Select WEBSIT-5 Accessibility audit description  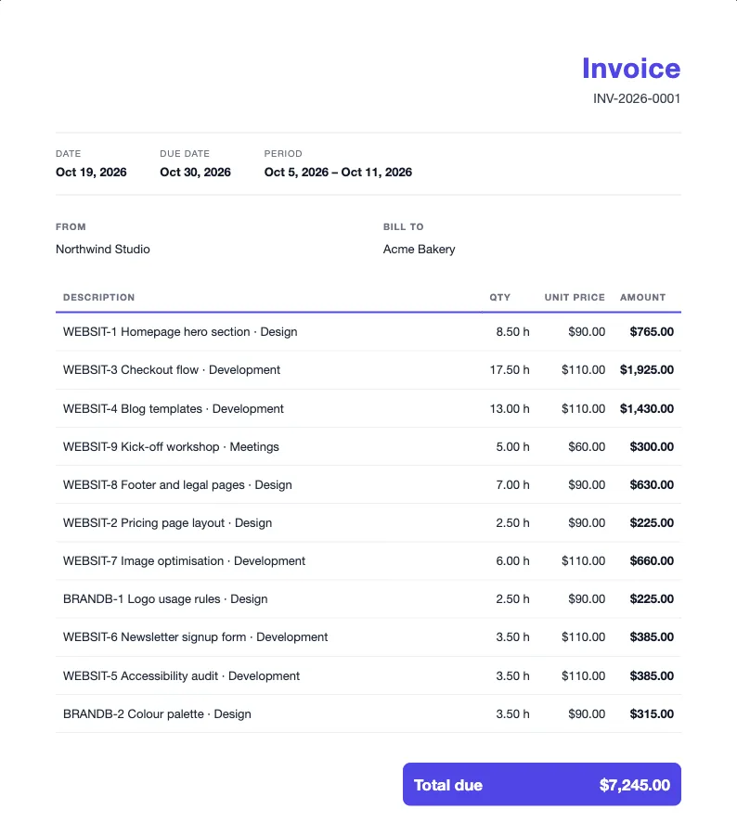[181, 675]
